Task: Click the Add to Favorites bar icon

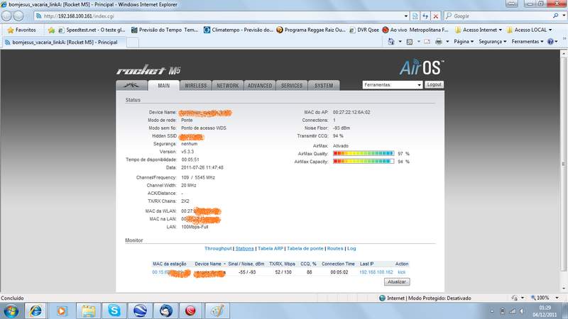Action: [x=51, y=30]
